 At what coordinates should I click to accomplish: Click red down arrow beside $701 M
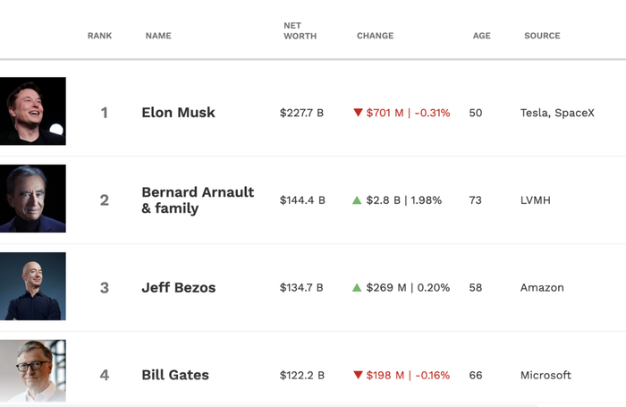pyautogui.click(x=358, y=113)
